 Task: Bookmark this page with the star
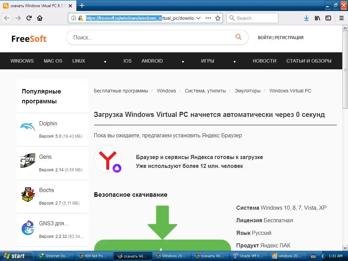click(x=218, y=18)
